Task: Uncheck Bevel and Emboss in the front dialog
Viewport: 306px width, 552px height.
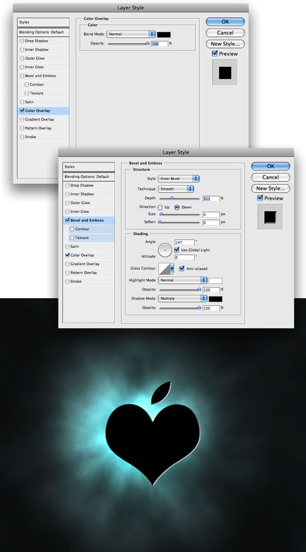Action: point(67,221)
